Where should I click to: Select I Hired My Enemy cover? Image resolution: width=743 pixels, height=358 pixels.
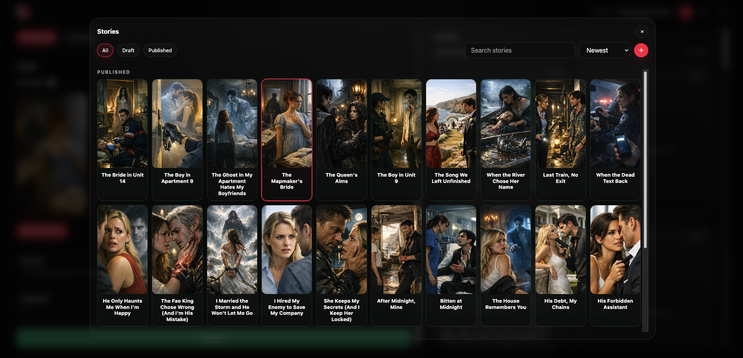287,250
